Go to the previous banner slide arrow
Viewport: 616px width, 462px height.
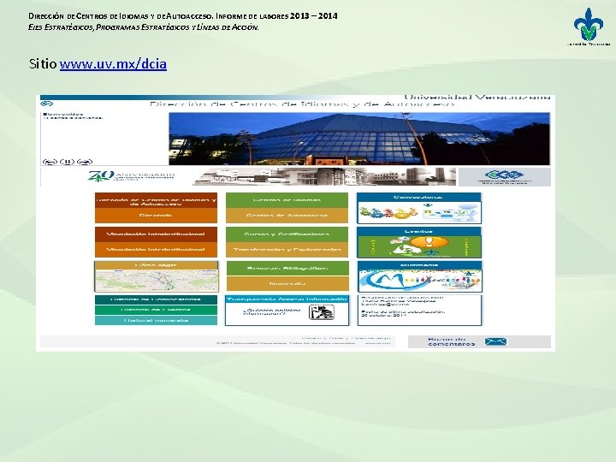point(50,162)
